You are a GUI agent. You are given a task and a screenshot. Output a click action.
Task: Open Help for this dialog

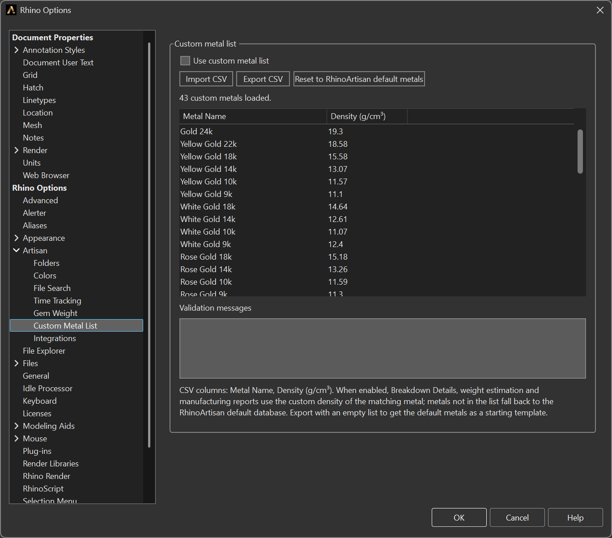(575, 517)
